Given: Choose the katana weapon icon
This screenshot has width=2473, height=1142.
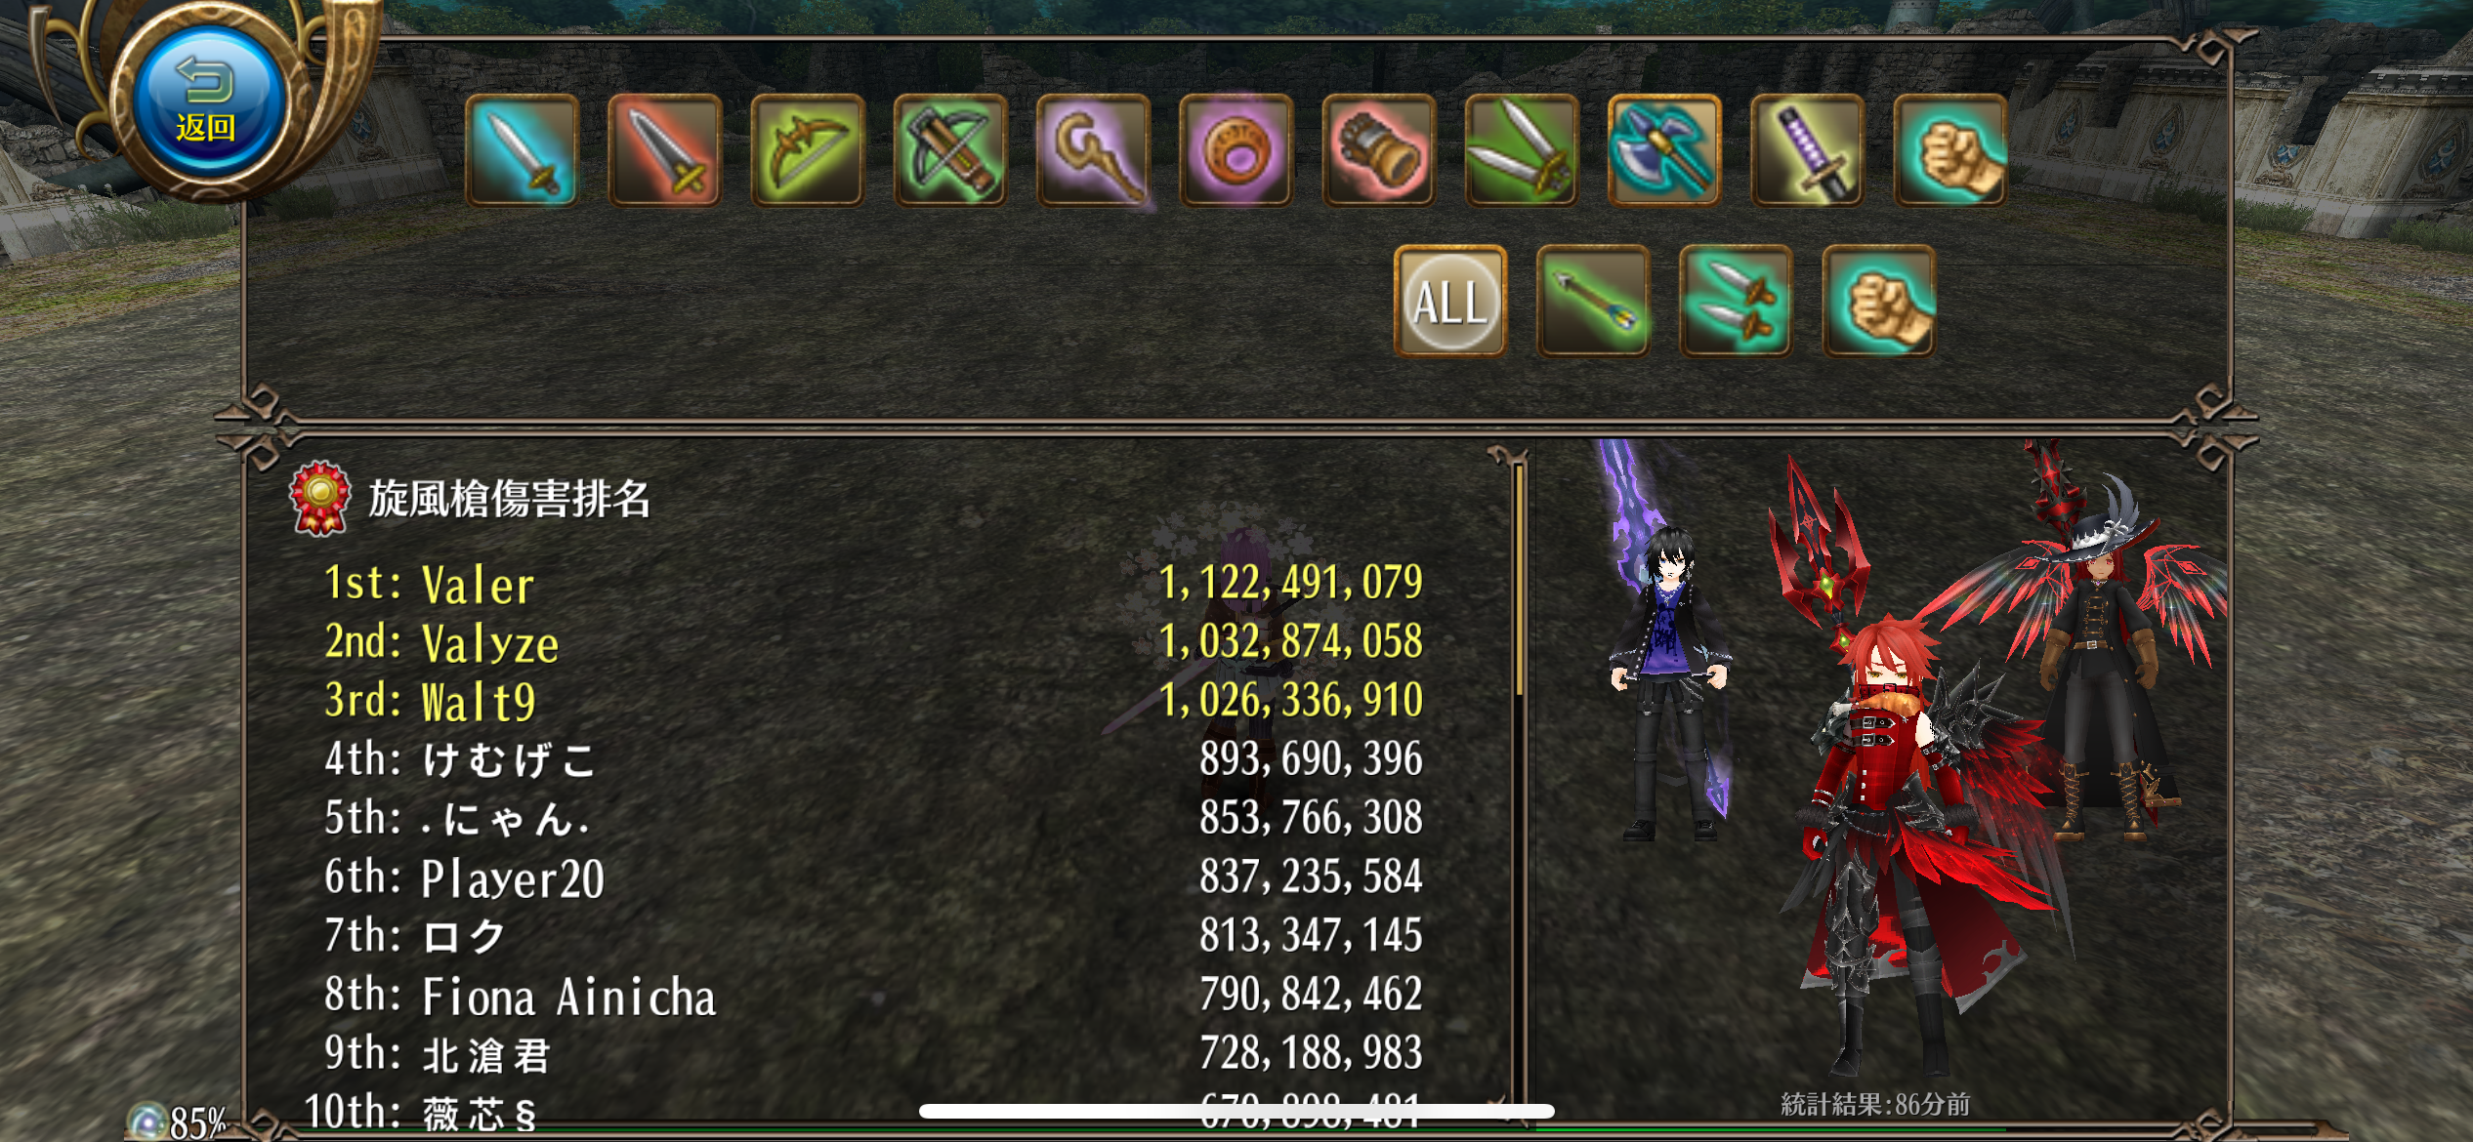Looking at the screenshot, I should (x=1807, y=150).
